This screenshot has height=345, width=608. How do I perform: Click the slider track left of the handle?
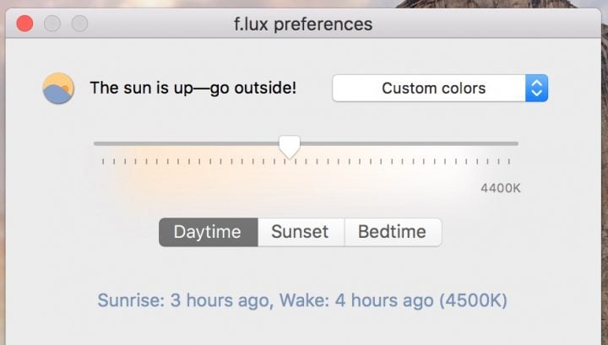coord(186,143)
